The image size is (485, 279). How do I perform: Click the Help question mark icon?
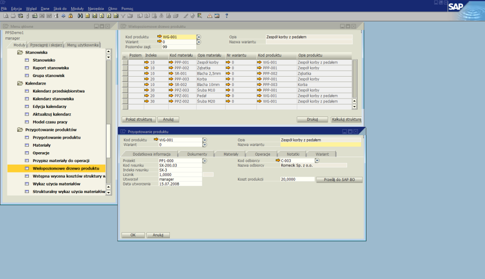click(227, 16)
